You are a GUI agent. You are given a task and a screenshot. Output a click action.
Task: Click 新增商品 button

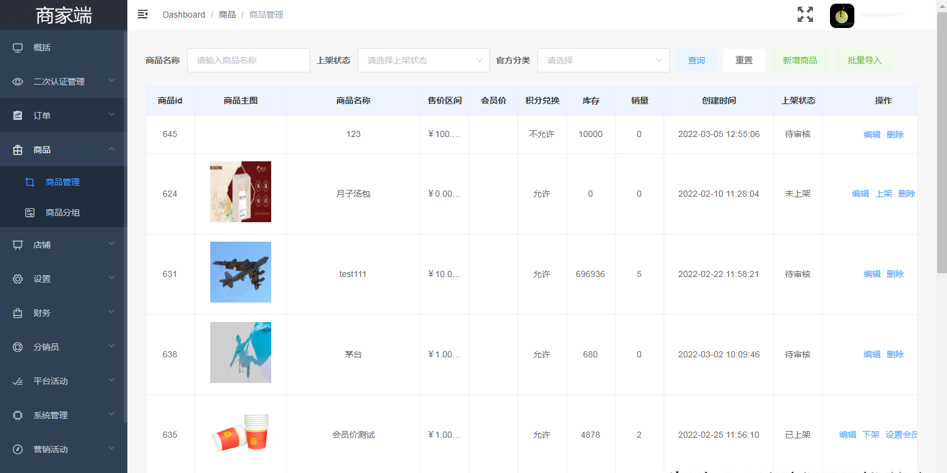pyautogui.click(x=800, y=60)
